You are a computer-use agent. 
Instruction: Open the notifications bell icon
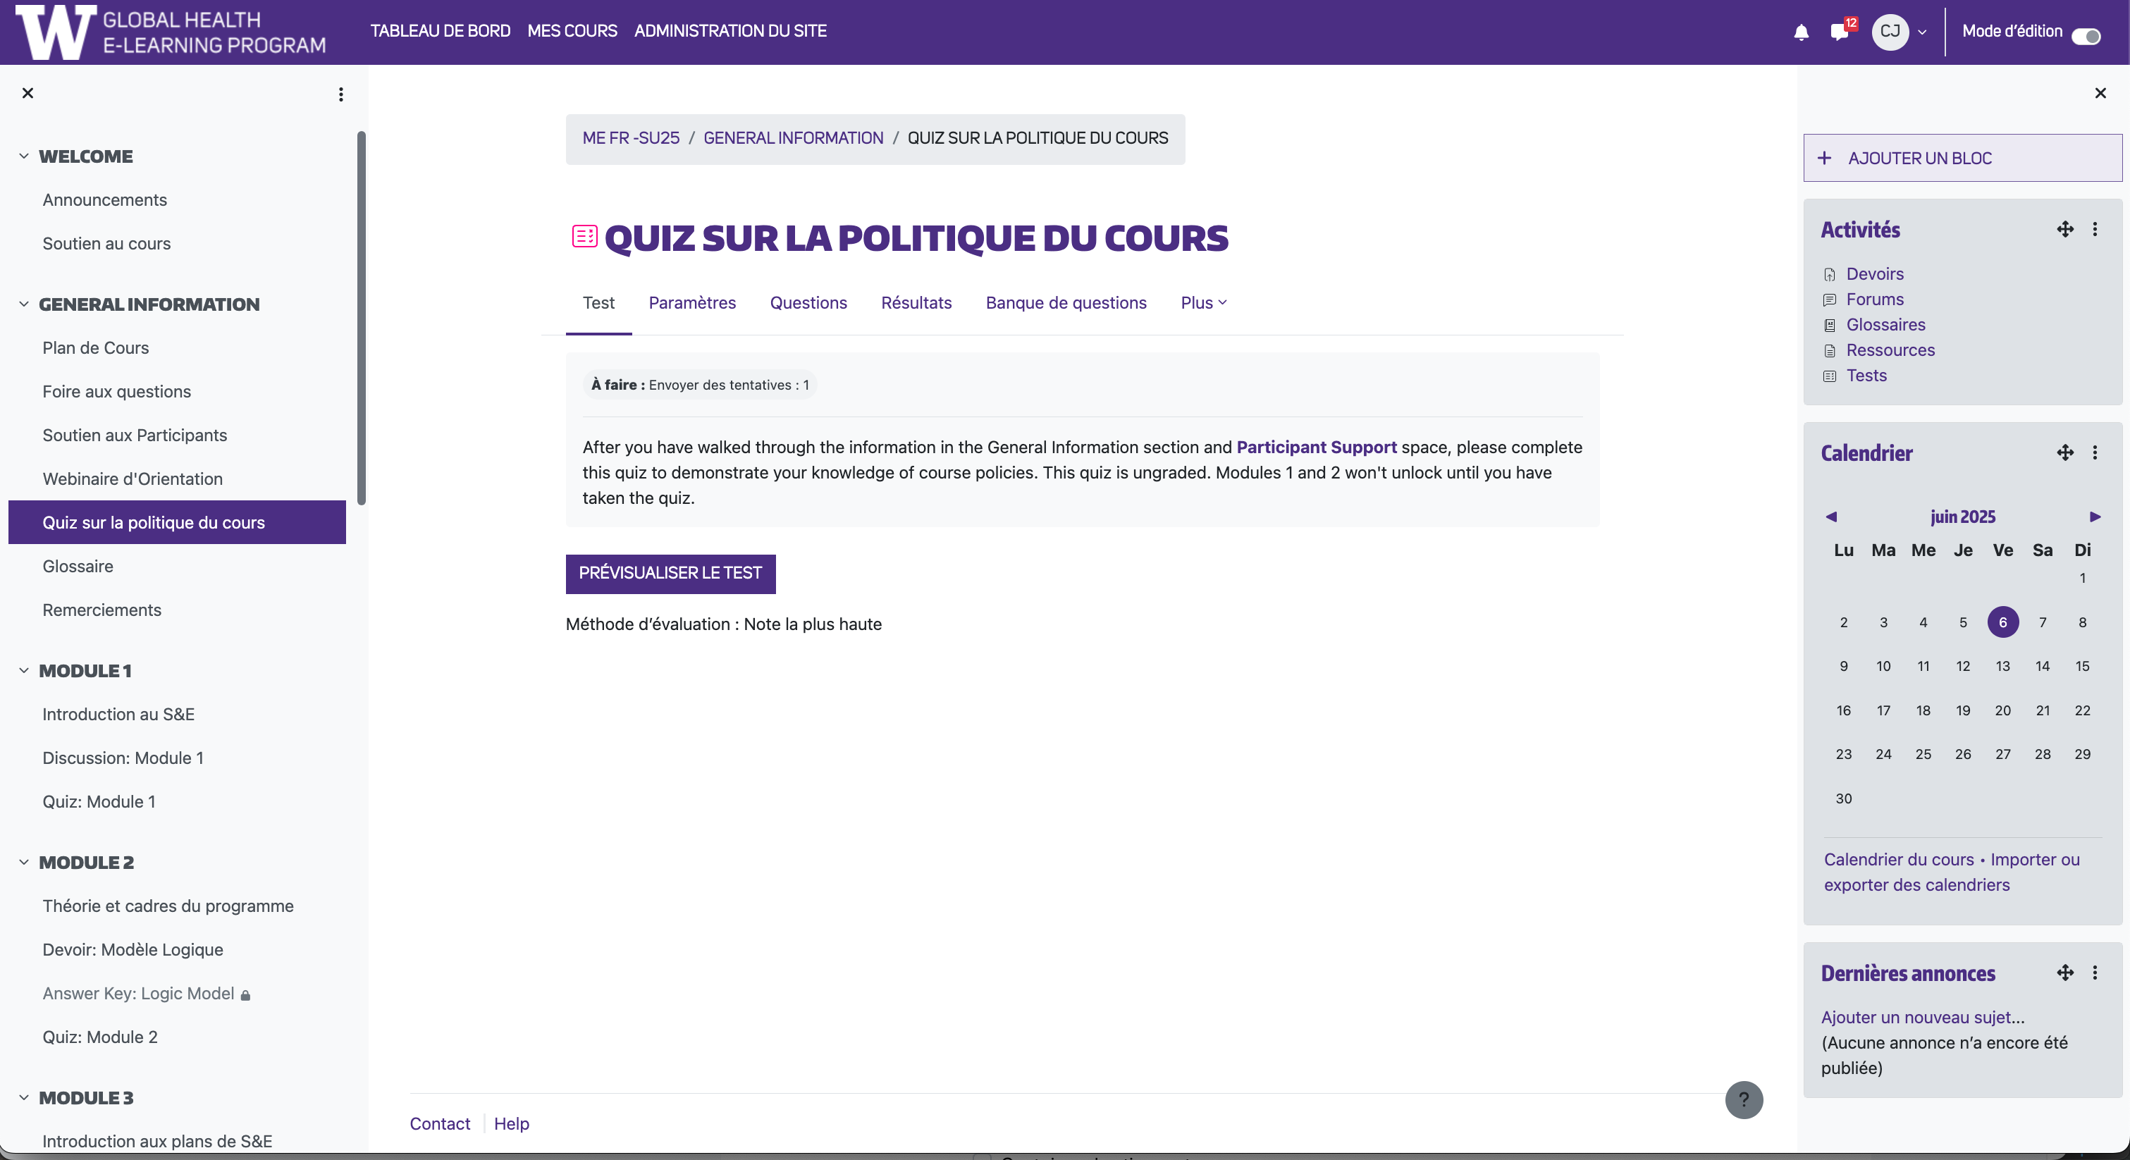point(1801,32)
